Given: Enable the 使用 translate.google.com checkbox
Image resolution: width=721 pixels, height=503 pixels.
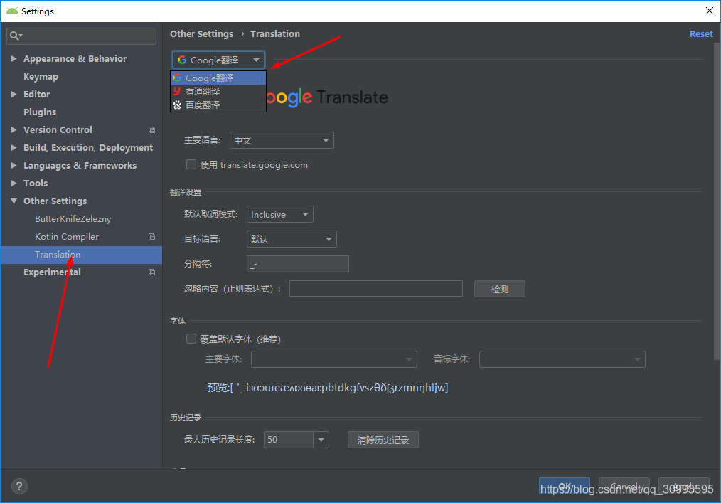Looking at the screenshot, I should [x=191, y=164].
